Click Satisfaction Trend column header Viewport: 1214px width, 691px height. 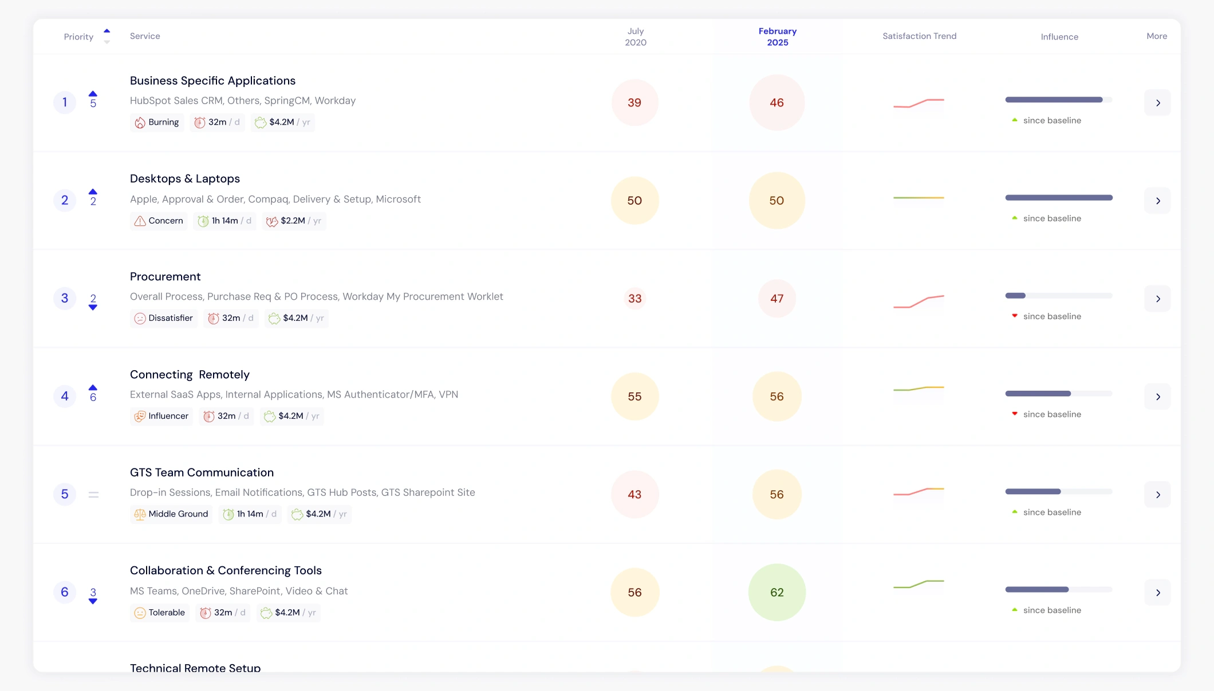(x=920, y=36)
